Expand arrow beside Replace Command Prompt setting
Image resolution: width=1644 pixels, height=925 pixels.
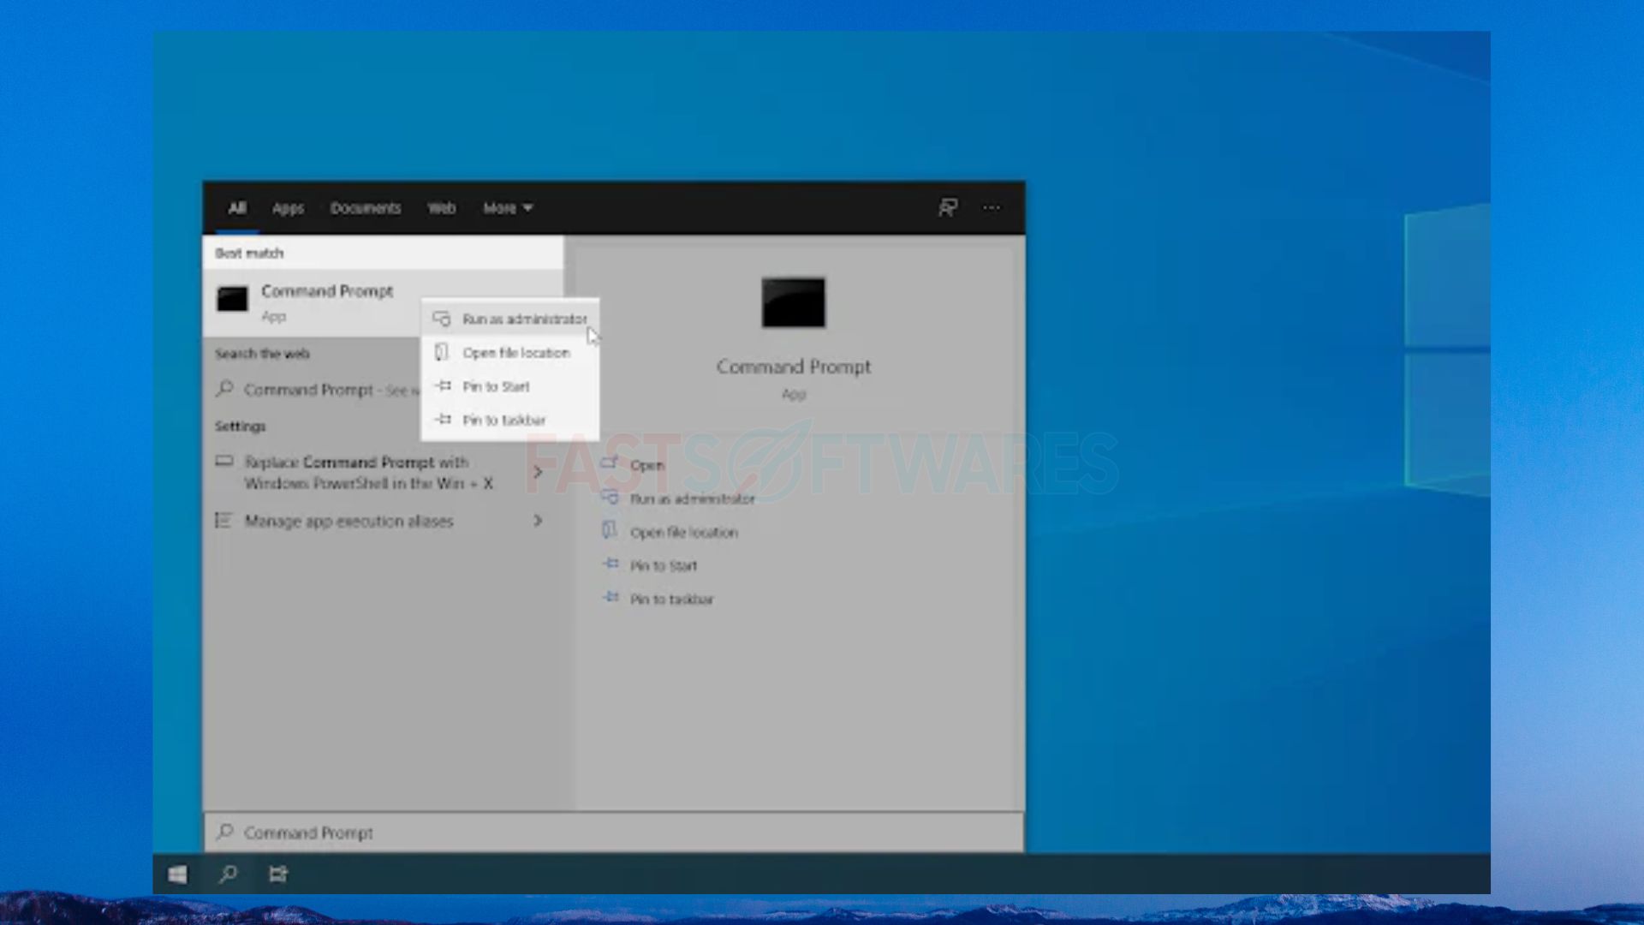pyautogui.click(x=538, y=472)
